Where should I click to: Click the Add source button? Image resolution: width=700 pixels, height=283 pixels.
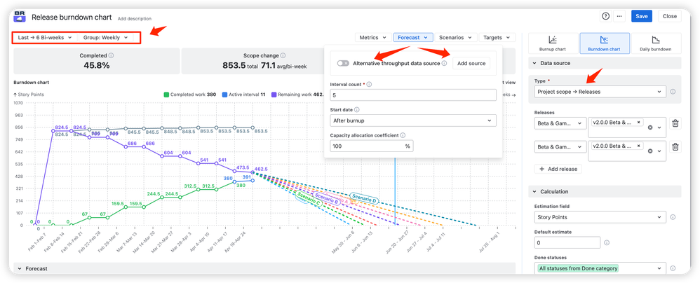pos(471,63)
